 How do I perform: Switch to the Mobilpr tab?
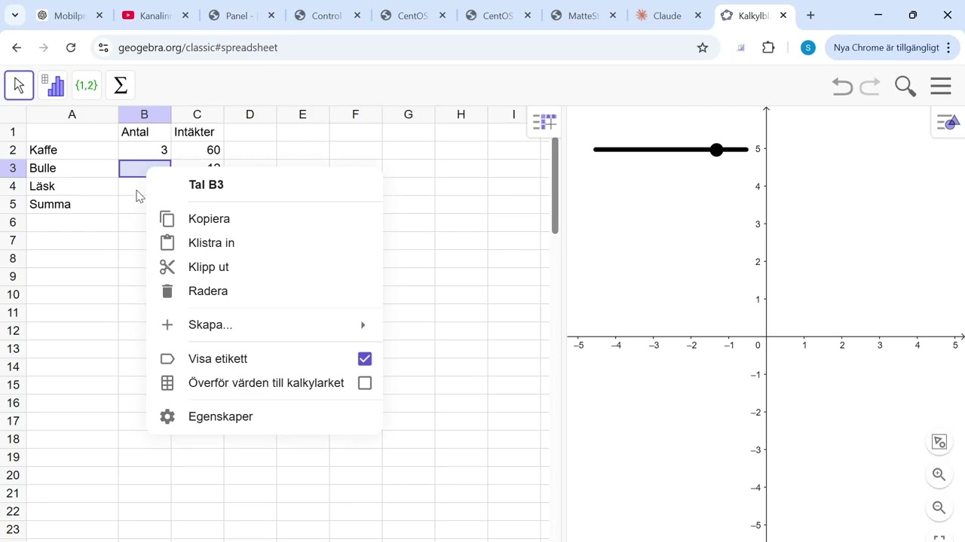[69, 15]
